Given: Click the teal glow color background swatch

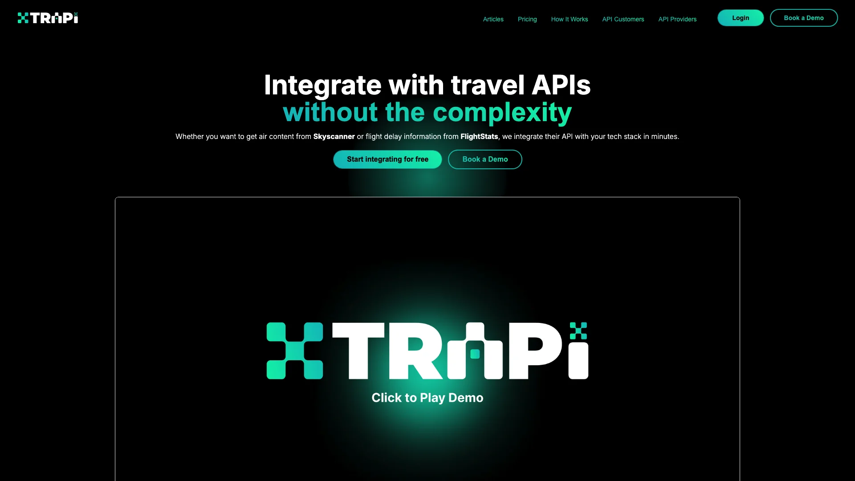Looking at the screenshot, I should click(427, 182).
